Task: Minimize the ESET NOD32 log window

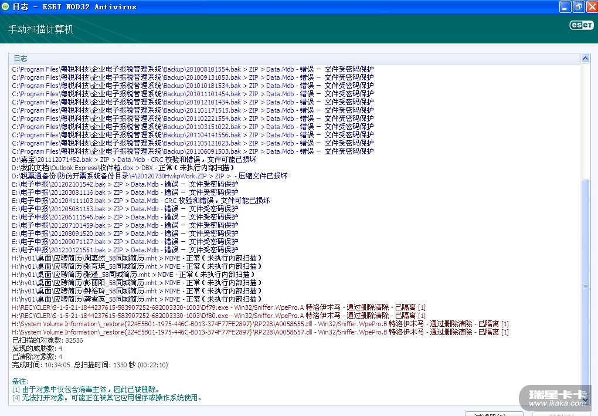Action: 565,6
